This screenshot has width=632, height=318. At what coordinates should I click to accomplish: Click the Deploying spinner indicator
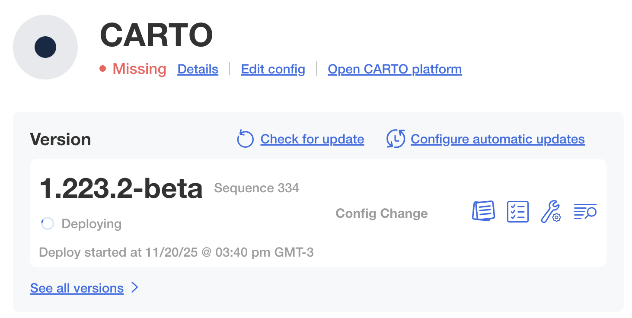(47, 224)
